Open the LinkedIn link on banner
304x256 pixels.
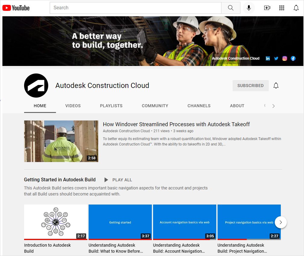[x=268, y=58]
